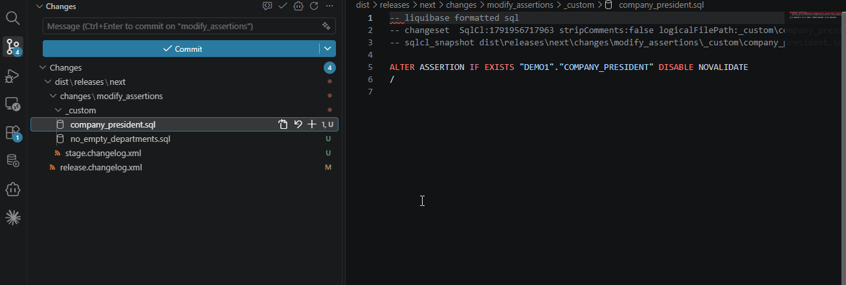Click the chat/code review icon in Changes header
The image size is (846, 285).
click(267, 6)
